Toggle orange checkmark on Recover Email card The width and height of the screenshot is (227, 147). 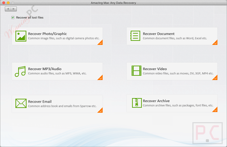(x=100, y=110)
